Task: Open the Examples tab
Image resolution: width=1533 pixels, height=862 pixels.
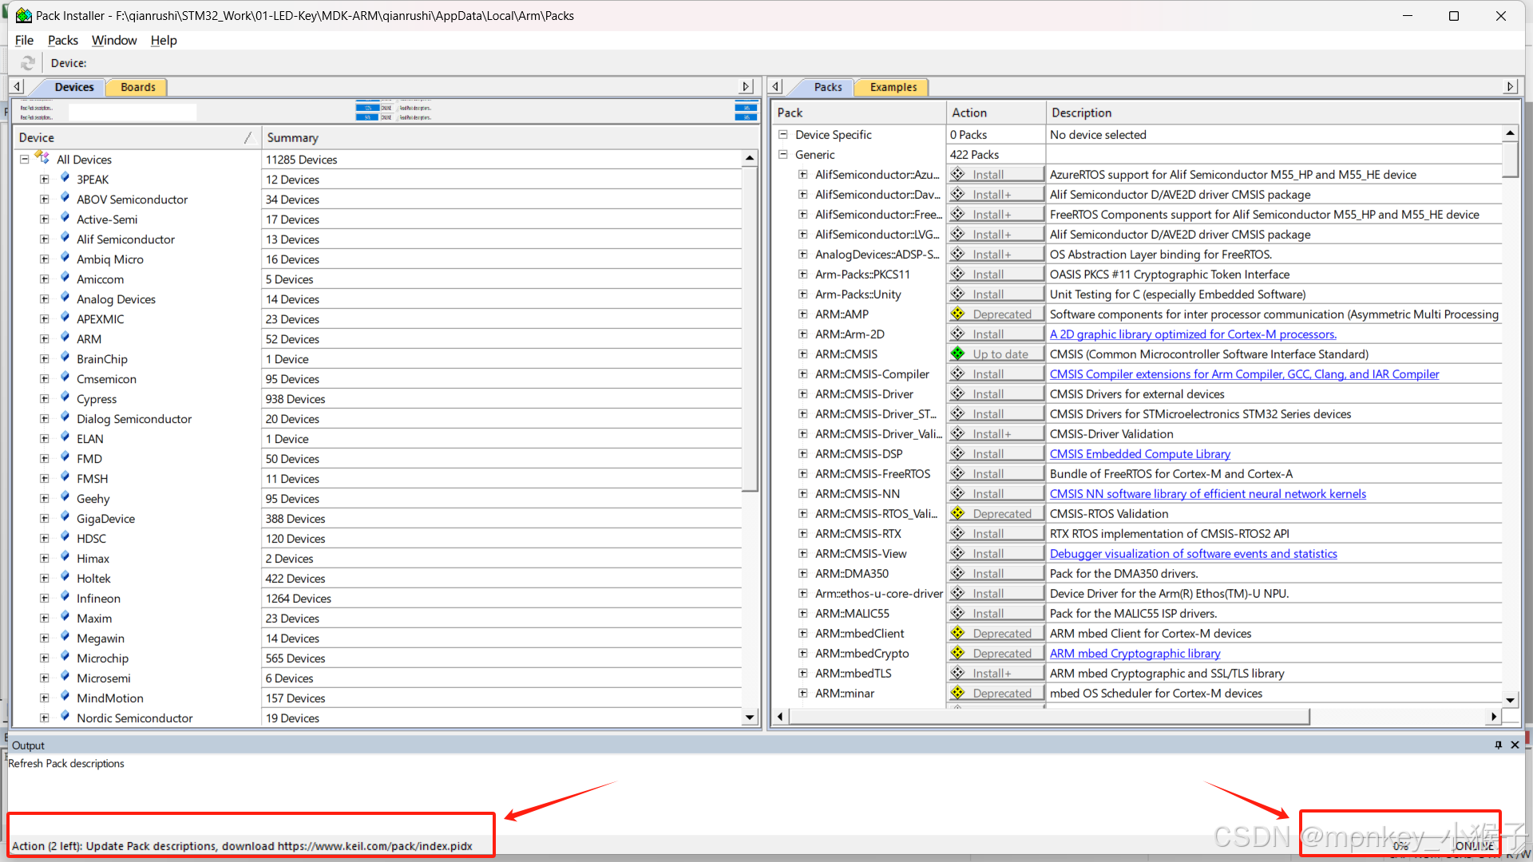Action: point(893,87)
